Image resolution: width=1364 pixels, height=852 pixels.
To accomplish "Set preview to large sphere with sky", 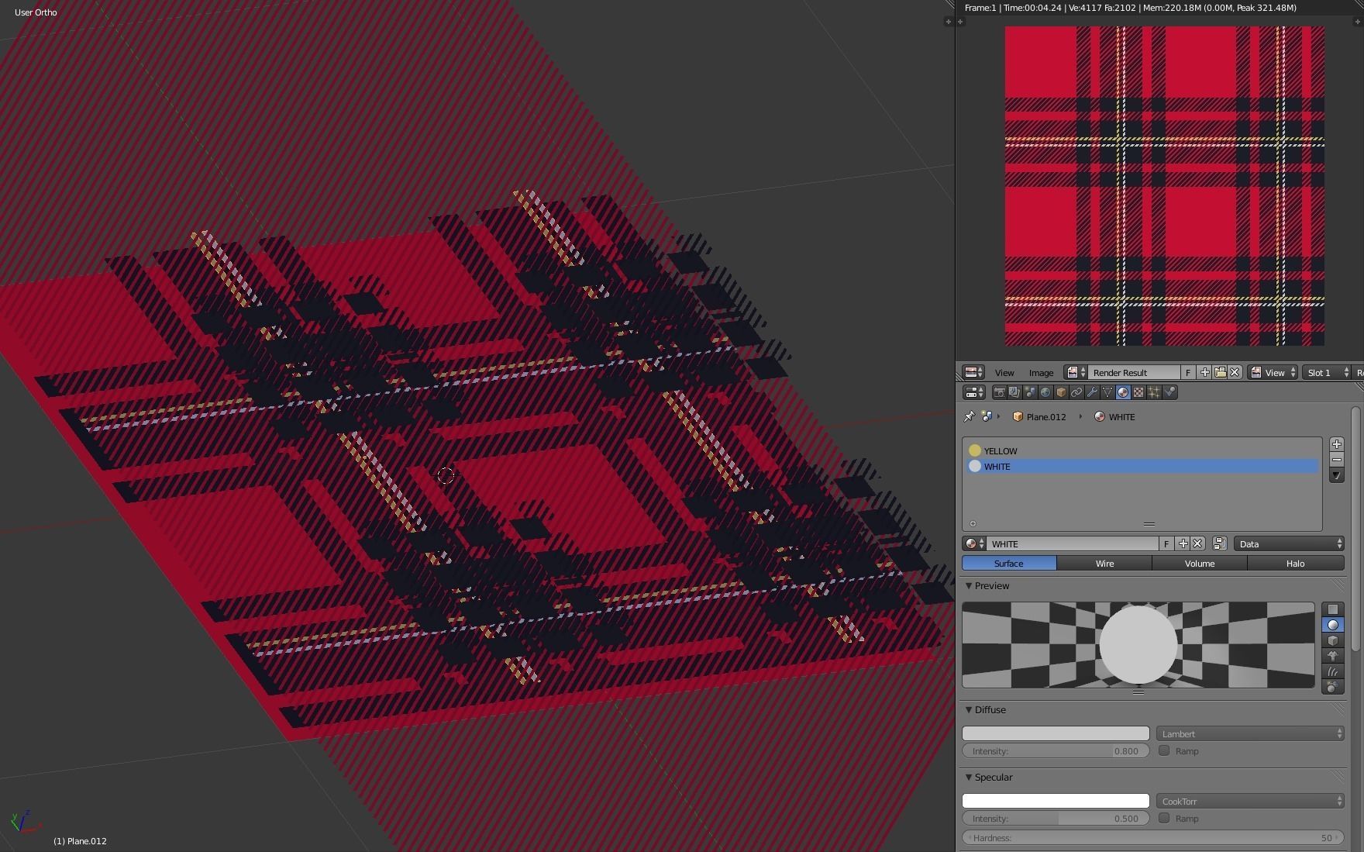I will pos(1333,687).
